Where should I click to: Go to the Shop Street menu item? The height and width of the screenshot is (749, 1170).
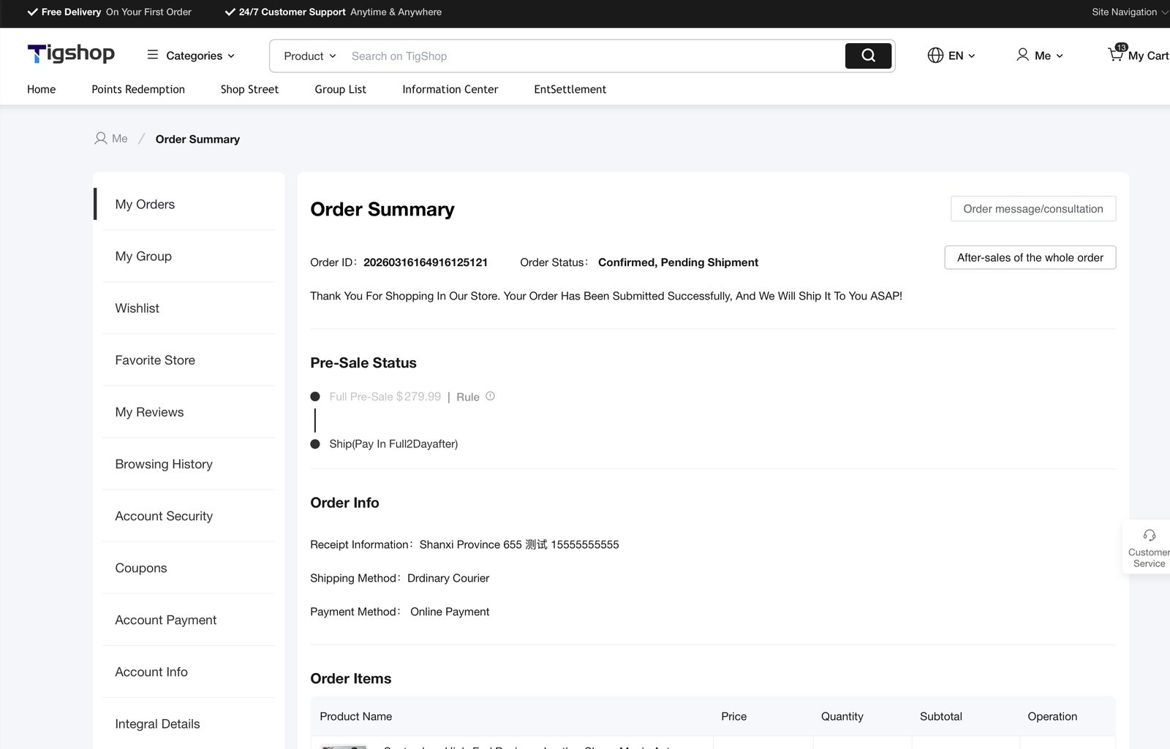click(249, 89)
